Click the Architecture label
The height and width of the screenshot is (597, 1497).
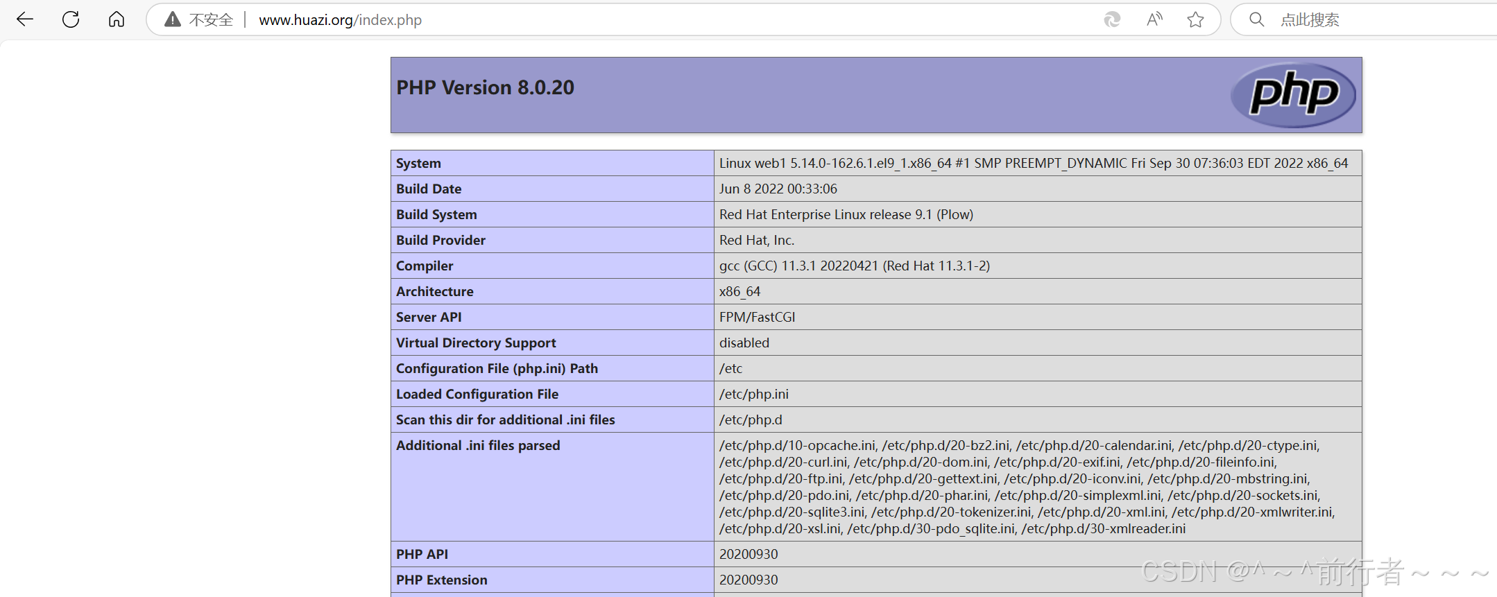coord(435,291)
